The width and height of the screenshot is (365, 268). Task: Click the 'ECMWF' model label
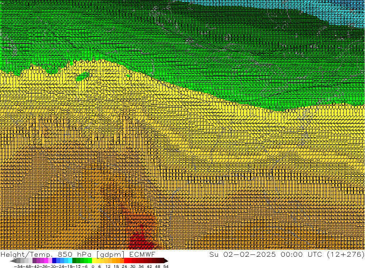point(142,254)
